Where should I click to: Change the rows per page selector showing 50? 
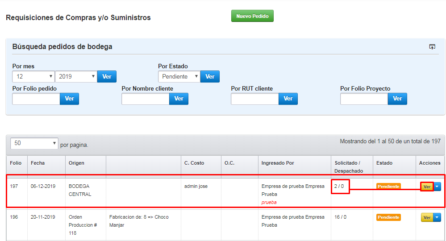pos(34,143)
